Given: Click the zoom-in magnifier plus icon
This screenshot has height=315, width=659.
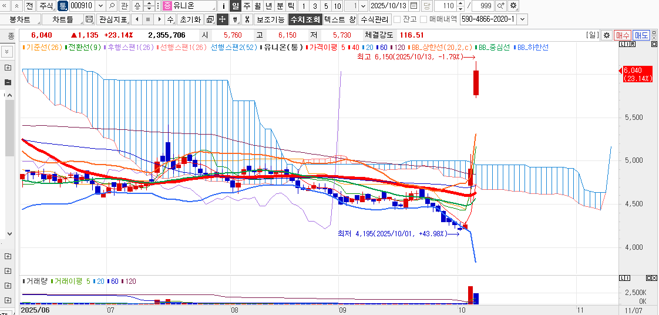Looking at the screenshot, I should click(x=500, y=6).
